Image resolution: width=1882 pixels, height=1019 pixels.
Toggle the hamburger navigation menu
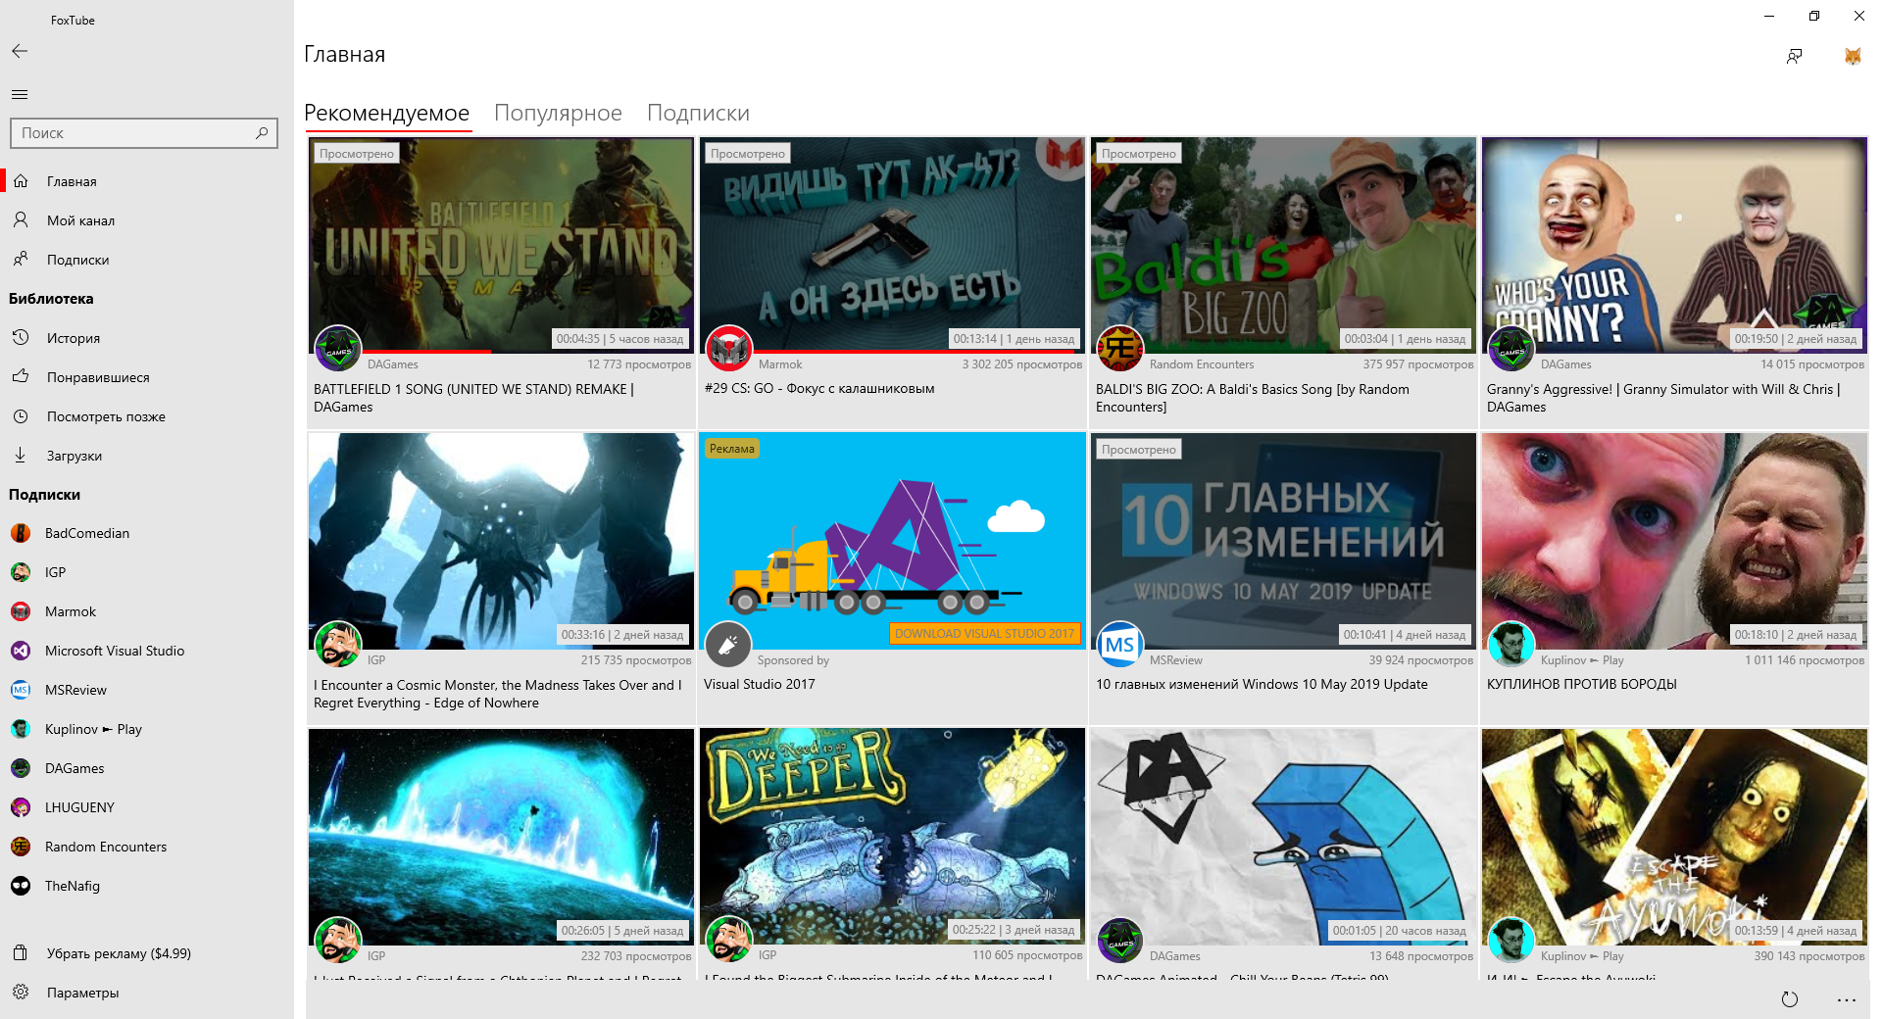(x=20, y=94)
